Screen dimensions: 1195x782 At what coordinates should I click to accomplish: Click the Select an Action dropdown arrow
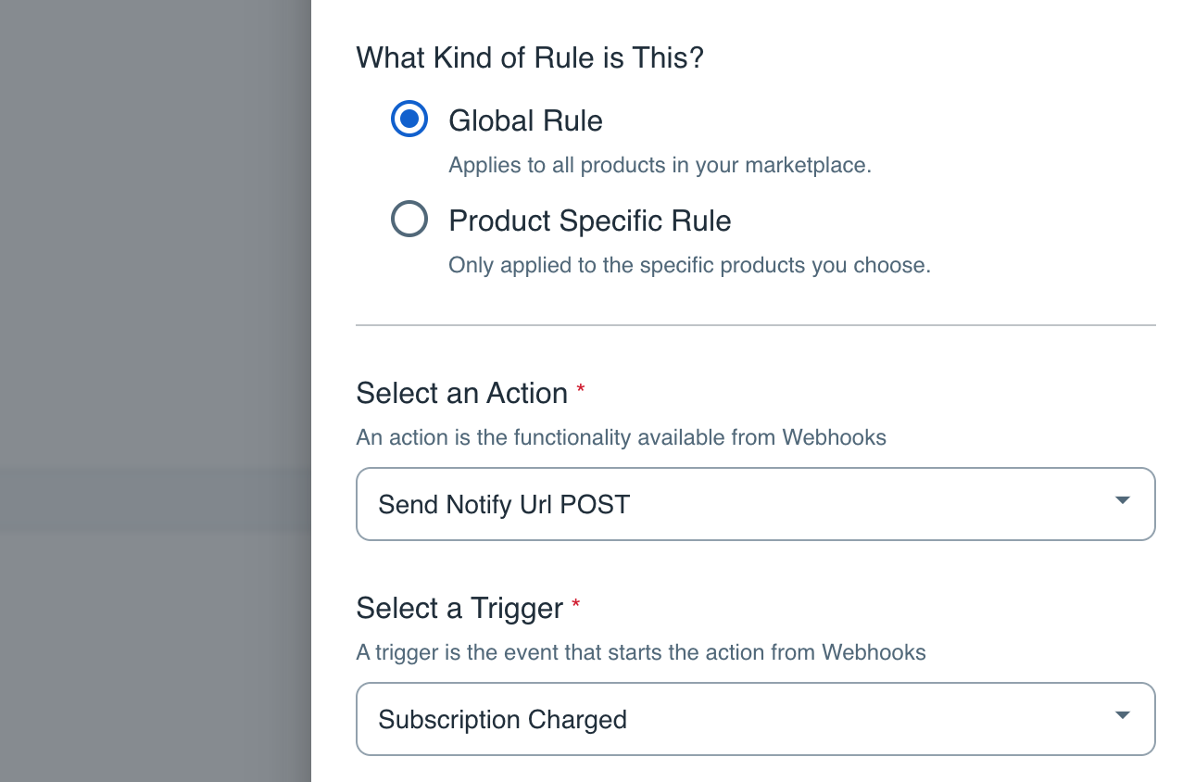coord(1122,501)
